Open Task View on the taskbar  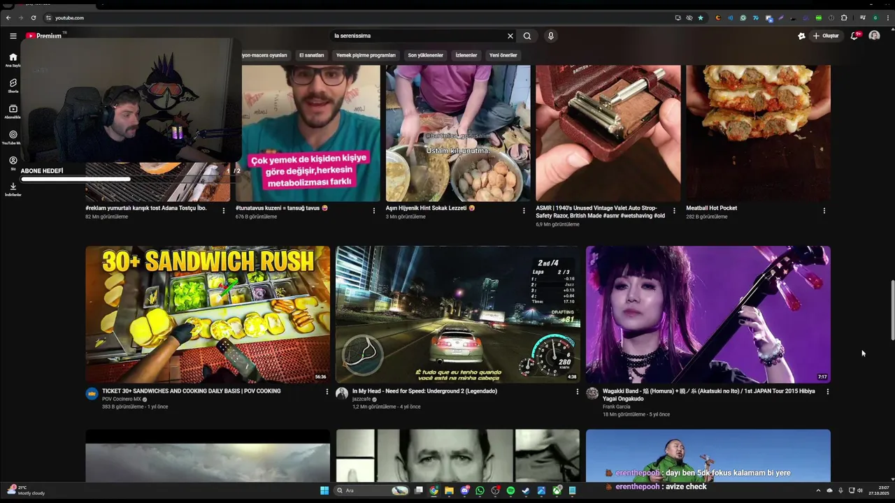(418, 490)
